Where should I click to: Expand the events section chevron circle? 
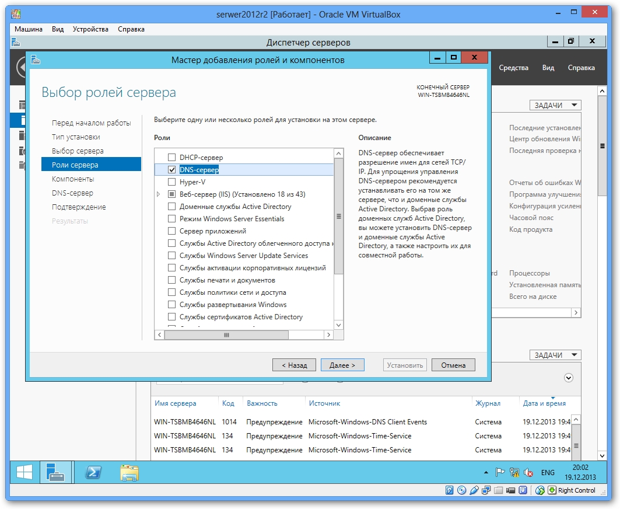click(x=568, y=378)
